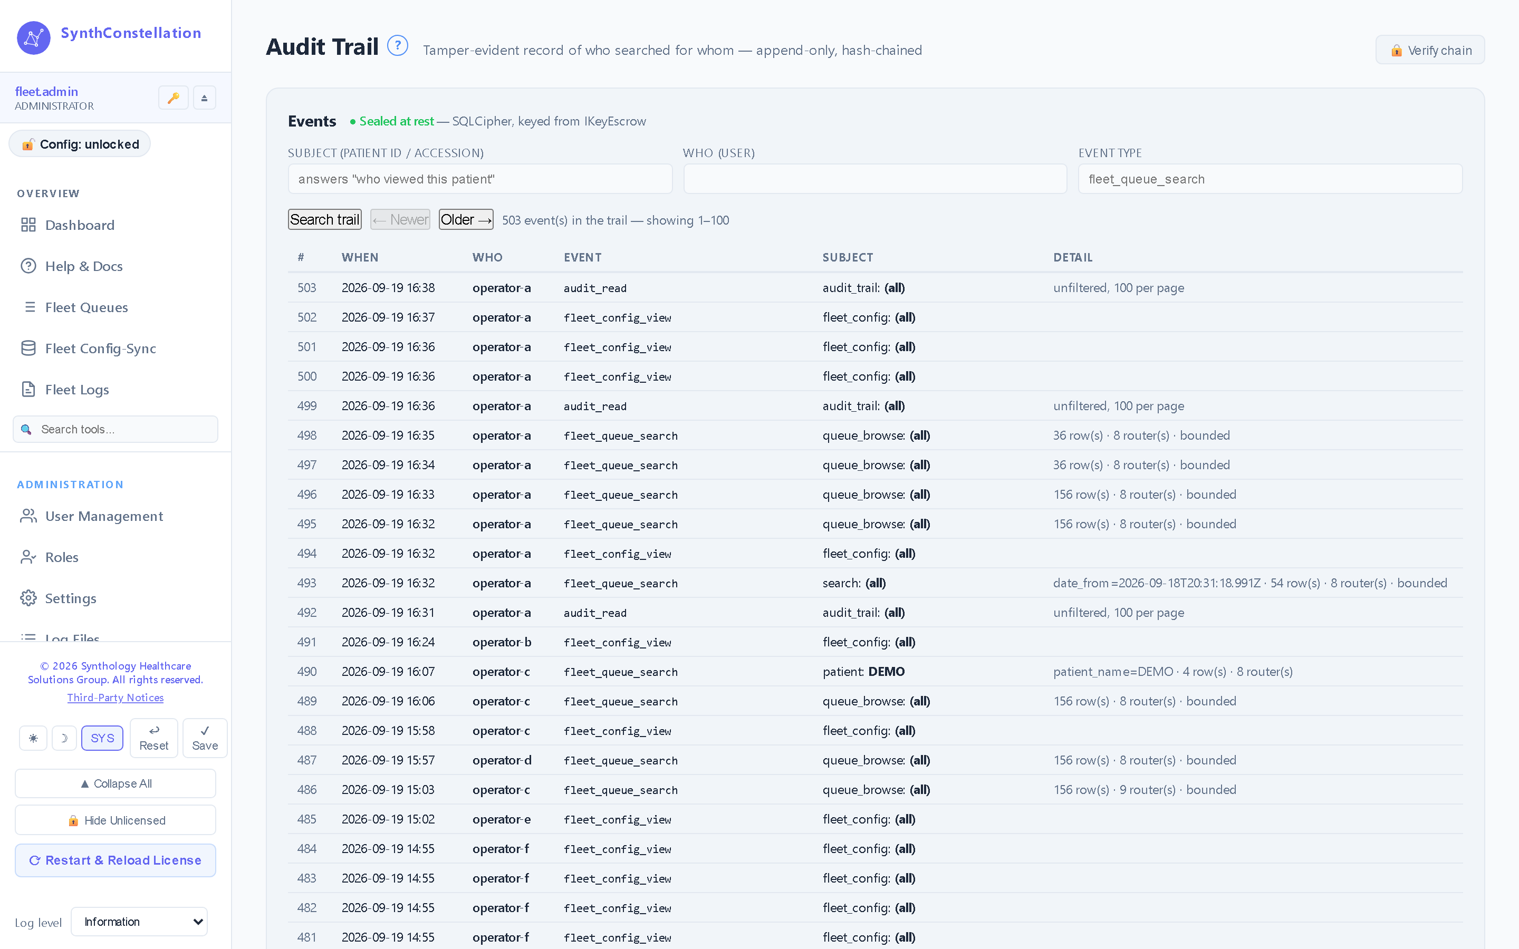Collapse all sidebar sections

click(x=116, y=783)
